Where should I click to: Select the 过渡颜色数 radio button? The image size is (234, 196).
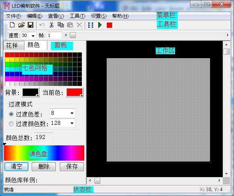[11, 124]
